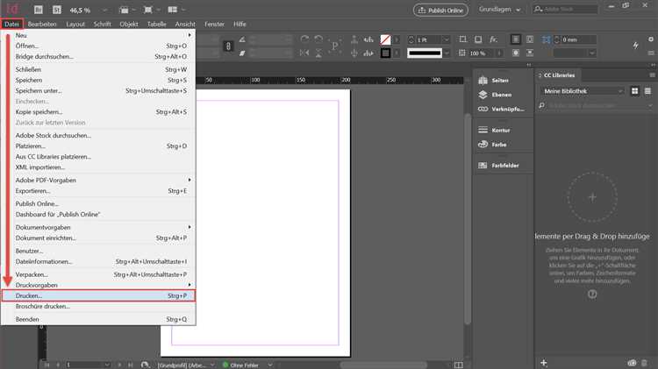Click the drop shadow icon in the control bar
Screen dimensions: 658x369
(478, 39)
